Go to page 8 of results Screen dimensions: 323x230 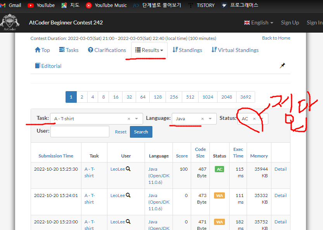click(104, 97)
